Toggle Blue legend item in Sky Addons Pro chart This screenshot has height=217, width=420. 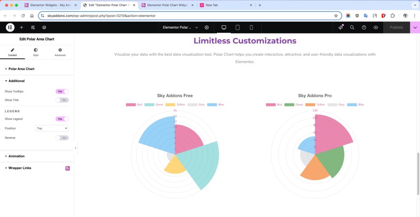(356, 105)
